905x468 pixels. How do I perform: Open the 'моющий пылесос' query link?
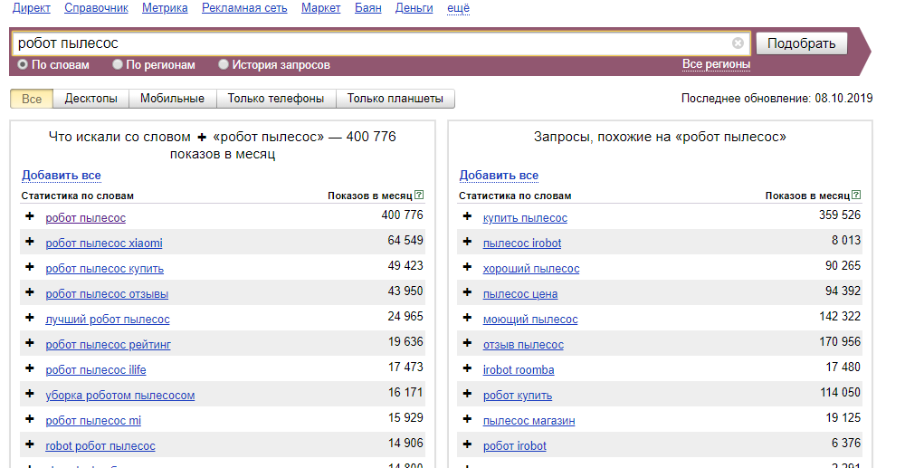coord(530,320)
